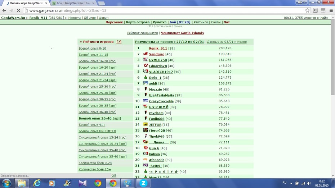Open Данные за 03/01 и позже
The width and height of the screenshot is (335, 188).
[227, 42]
